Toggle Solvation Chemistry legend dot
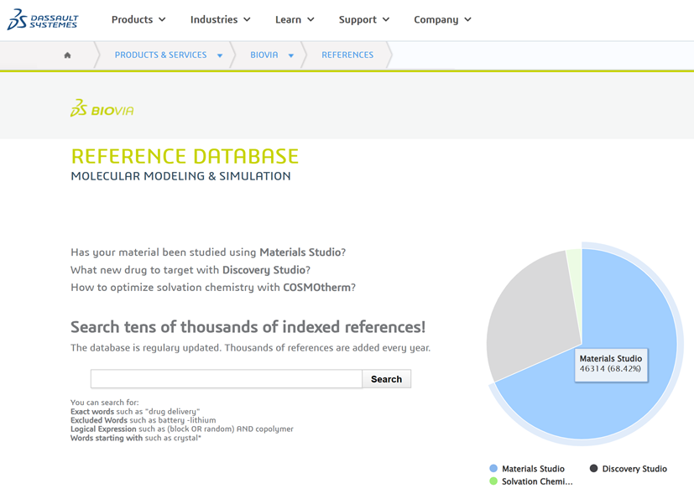 coord(493,481)
